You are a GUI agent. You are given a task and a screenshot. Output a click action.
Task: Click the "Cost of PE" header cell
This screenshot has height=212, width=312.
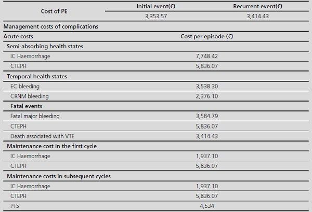tap(53, 10)
